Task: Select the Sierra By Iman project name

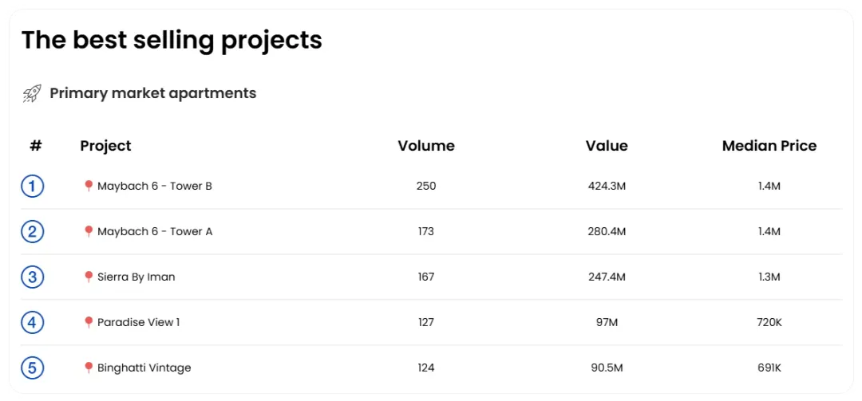Action: (136, 277)
